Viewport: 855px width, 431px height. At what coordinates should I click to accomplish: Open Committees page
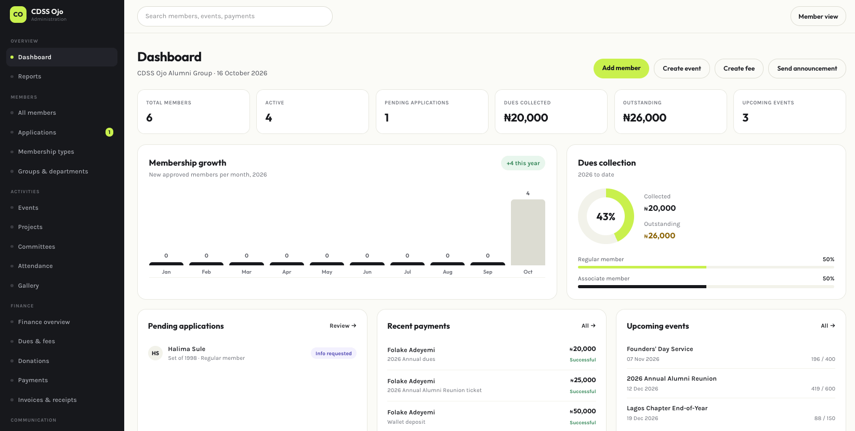pos(62,247)
